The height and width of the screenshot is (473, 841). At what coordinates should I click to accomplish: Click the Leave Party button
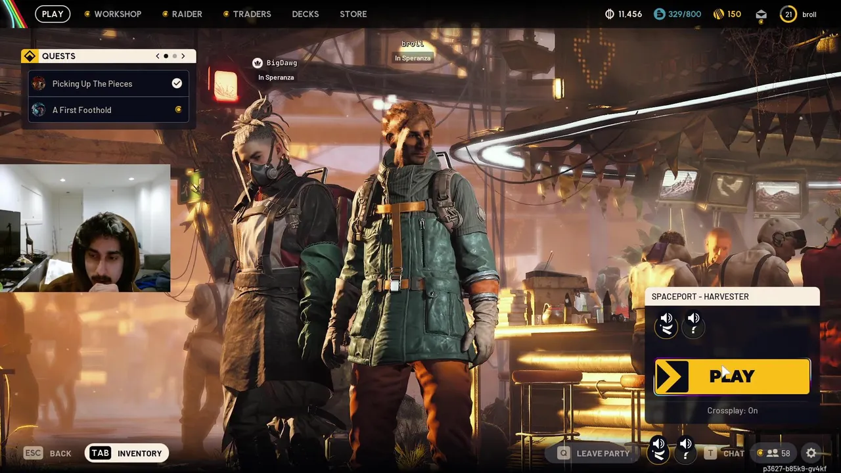click(x=594, y=453)
